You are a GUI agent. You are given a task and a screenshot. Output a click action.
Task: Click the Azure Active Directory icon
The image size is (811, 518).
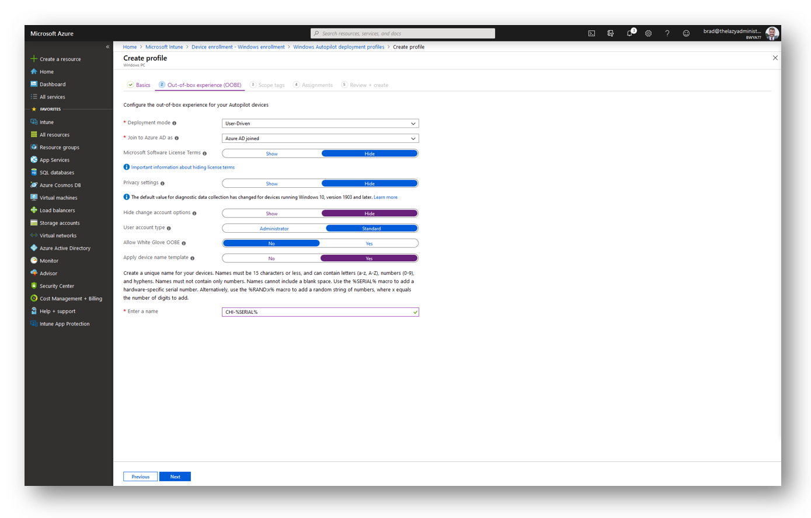(34, 248)
